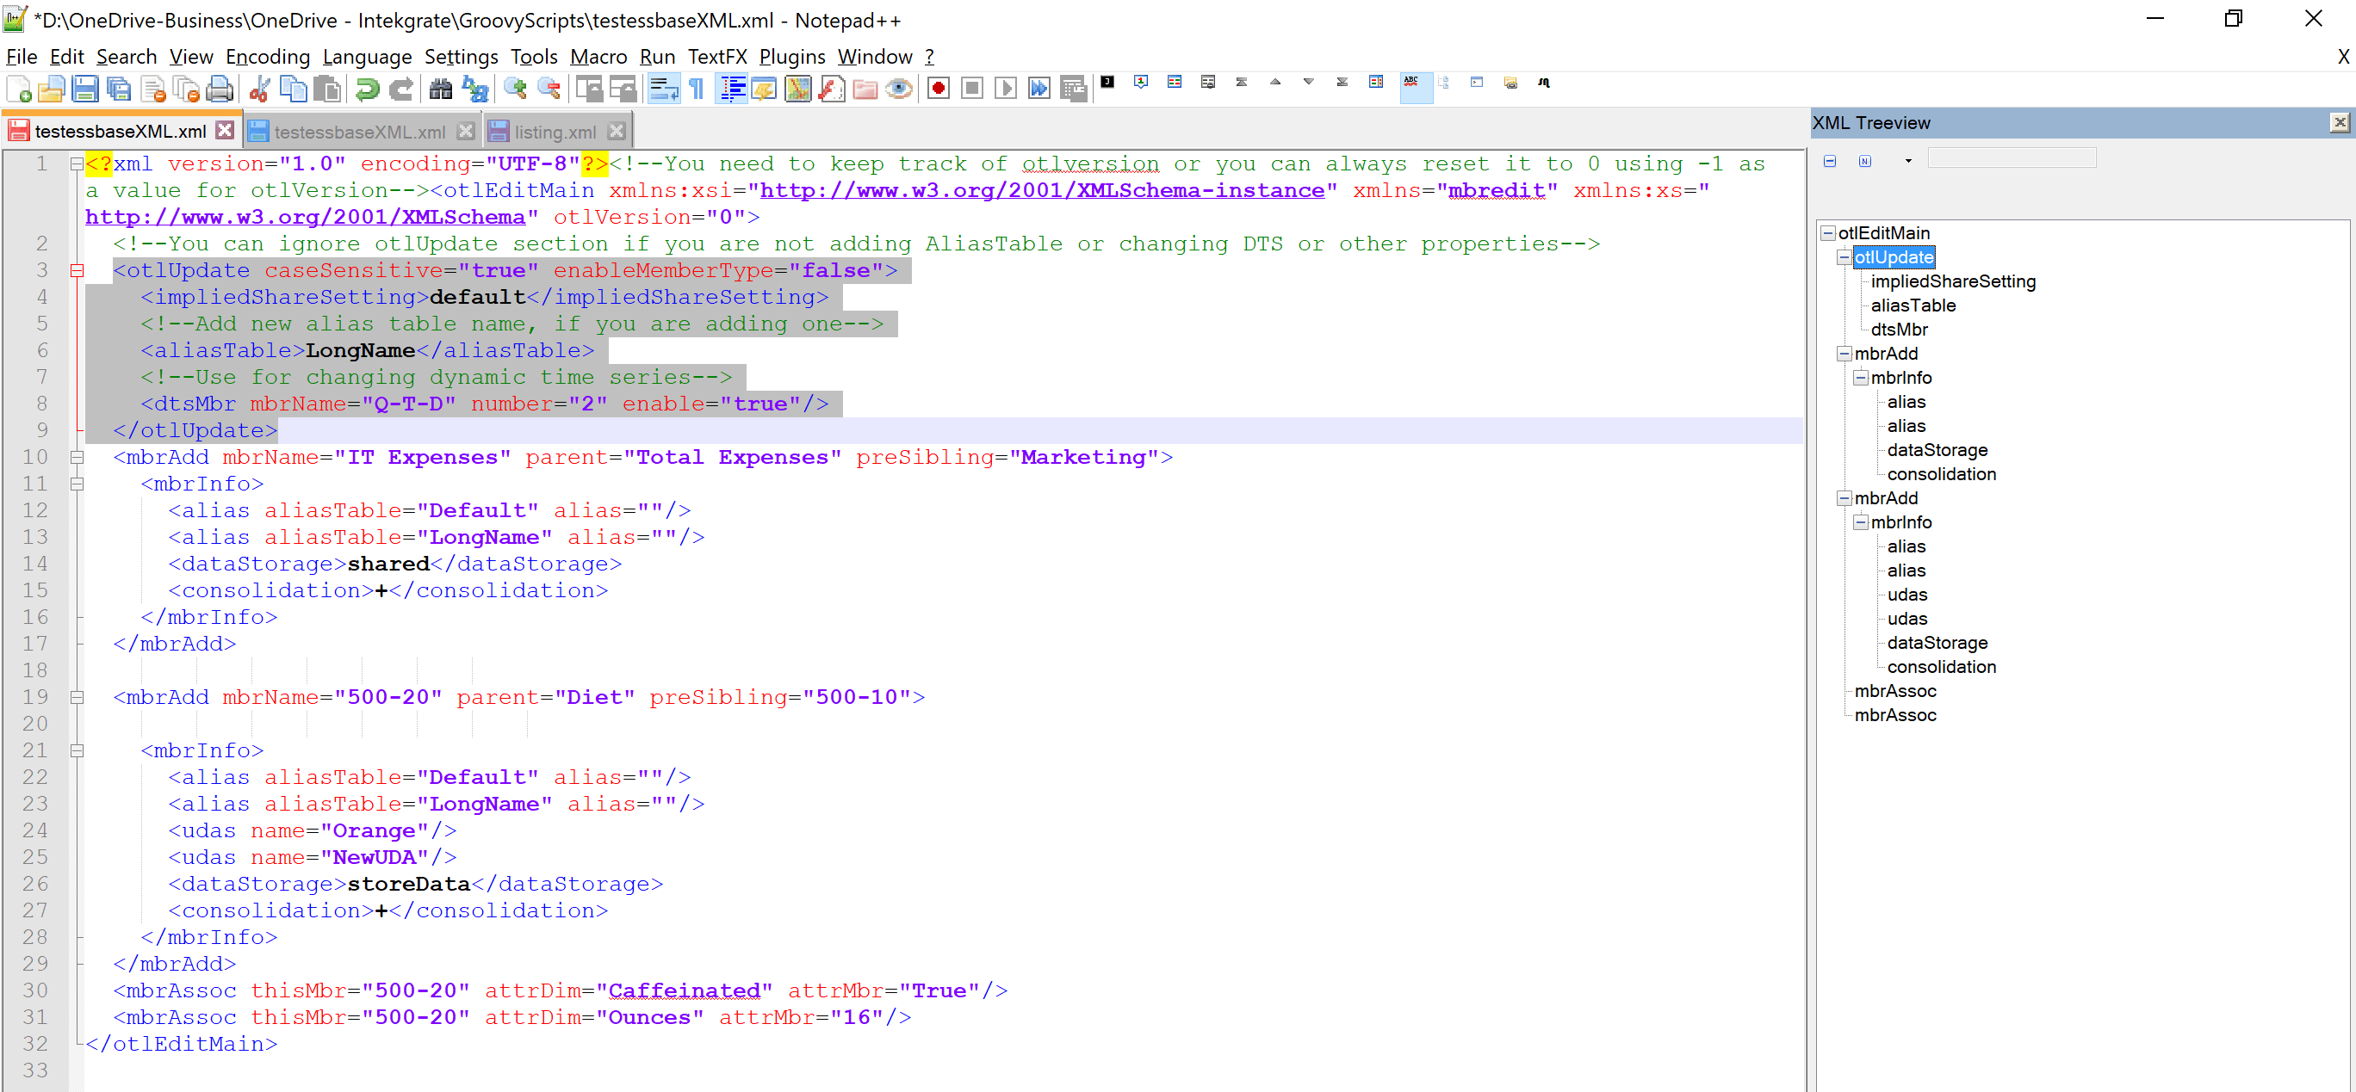Click the Undo green arrow icon
The image size is (2356, 1092).
pyautogui.click(x=367, y=89)
